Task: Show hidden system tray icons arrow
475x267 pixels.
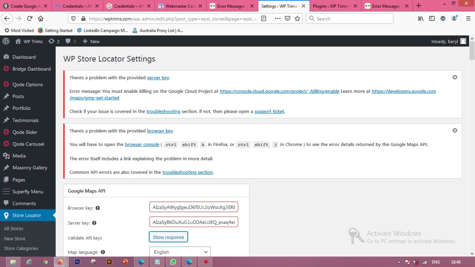Action: (x=399, y=262)
